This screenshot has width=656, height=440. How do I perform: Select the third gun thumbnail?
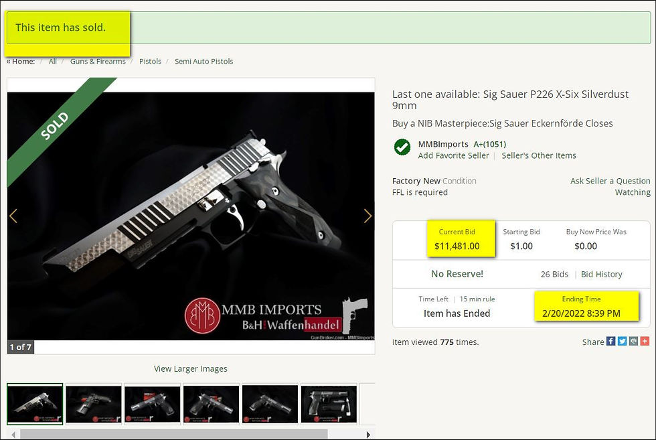click(153, 404)
